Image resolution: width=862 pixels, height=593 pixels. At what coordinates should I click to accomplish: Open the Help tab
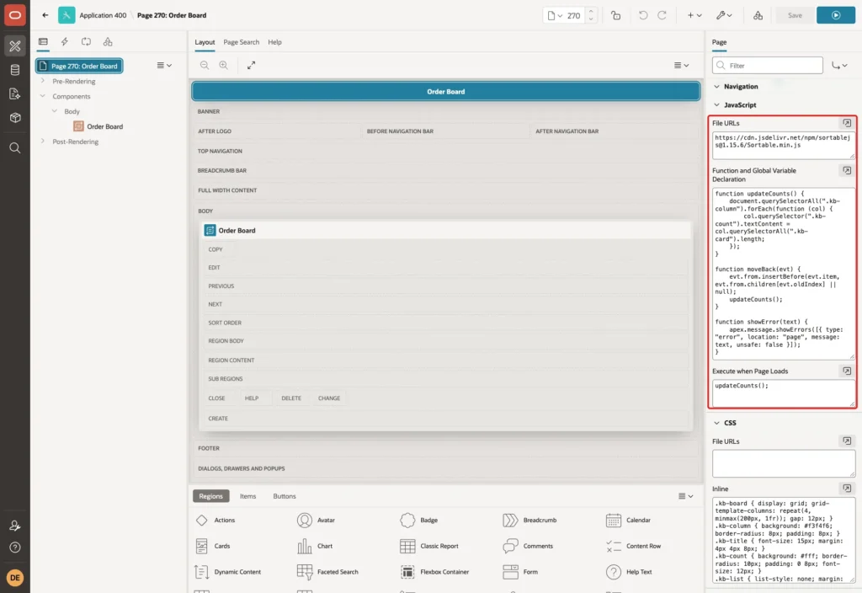pos(275,42)
